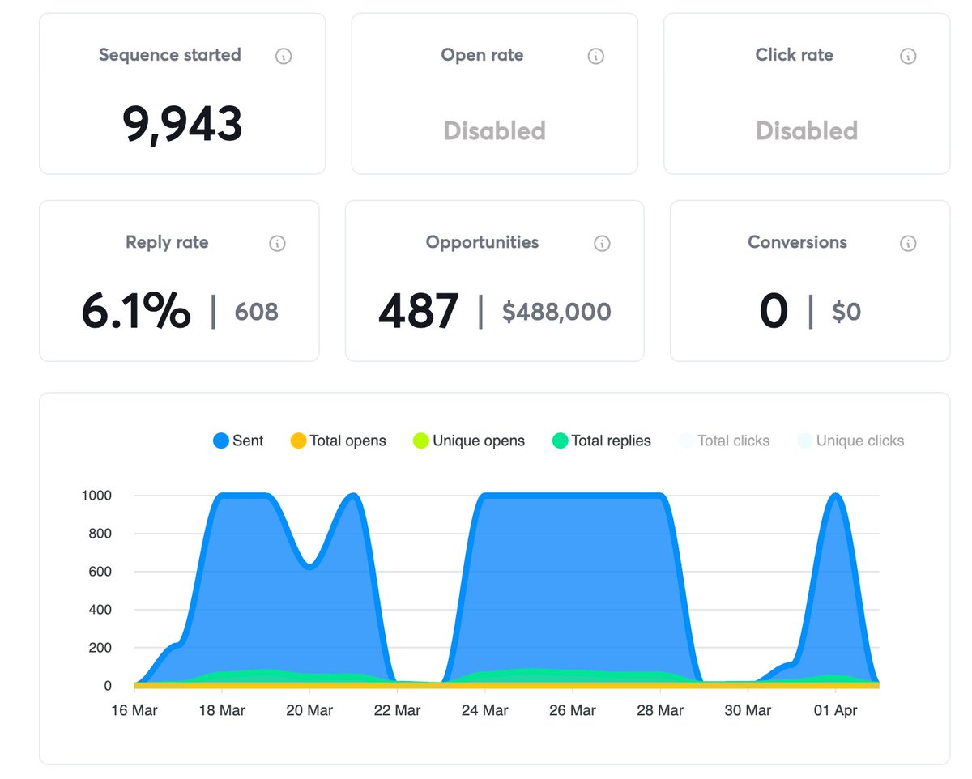Click the 9,943 sequence started value
The image size is (972, 779).
click(x=182, y=125)
